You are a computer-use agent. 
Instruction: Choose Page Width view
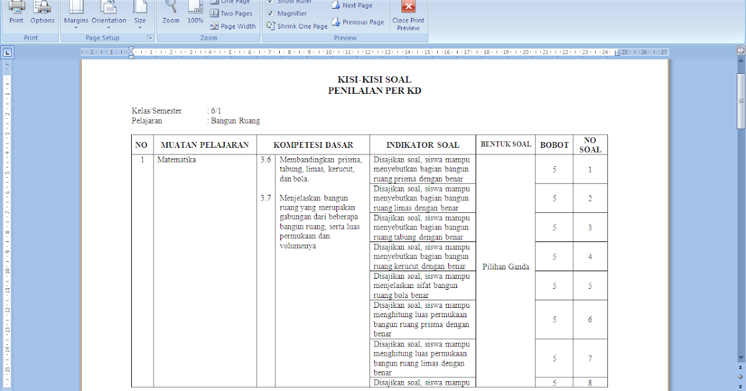233,26
